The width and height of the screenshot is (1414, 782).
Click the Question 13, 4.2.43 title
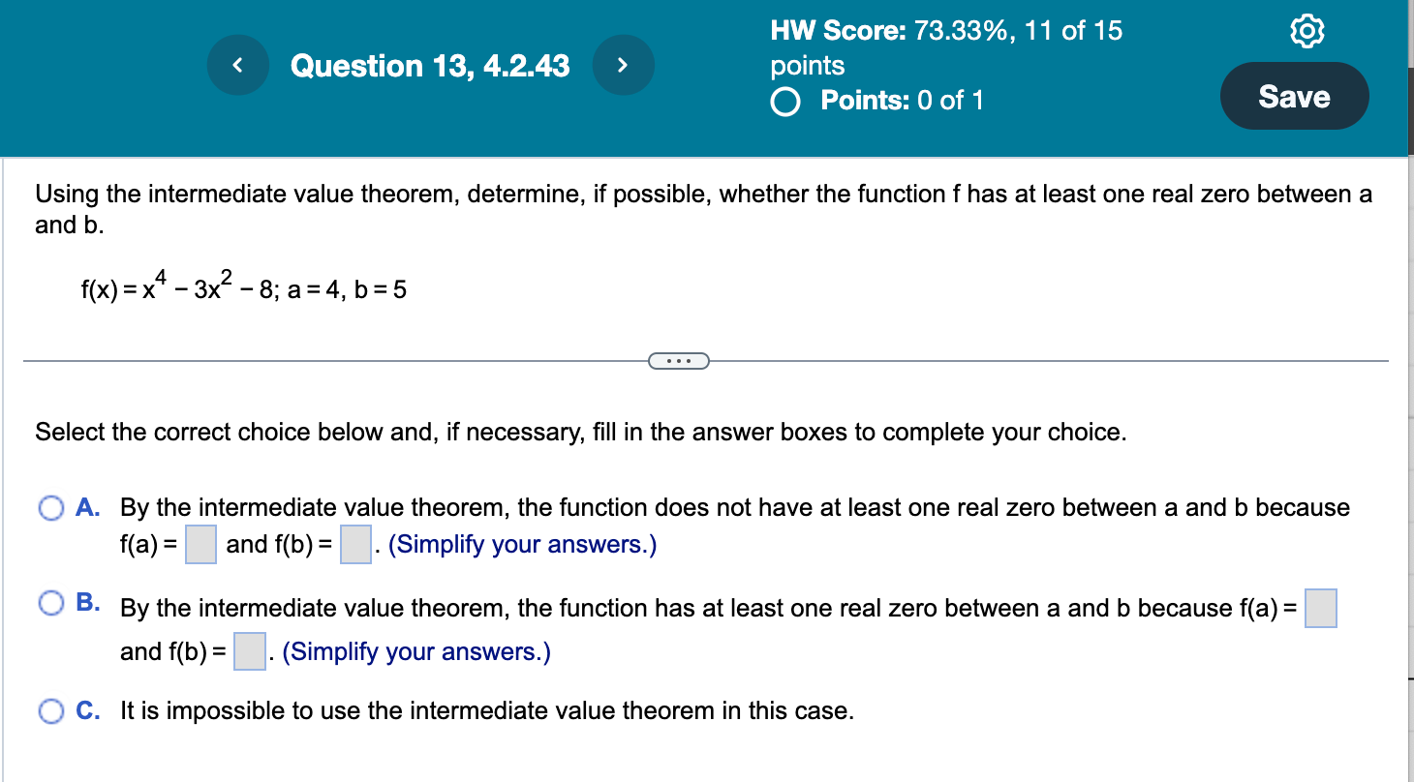pyautogui.click(x=431, y=65)
